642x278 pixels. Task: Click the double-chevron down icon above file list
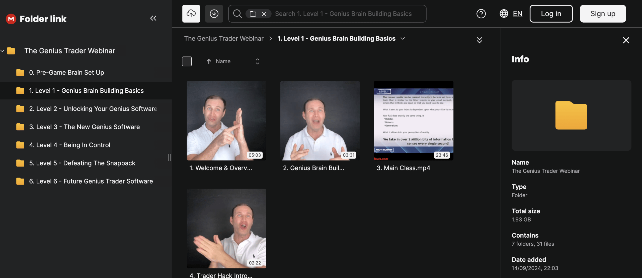[479, 40]
